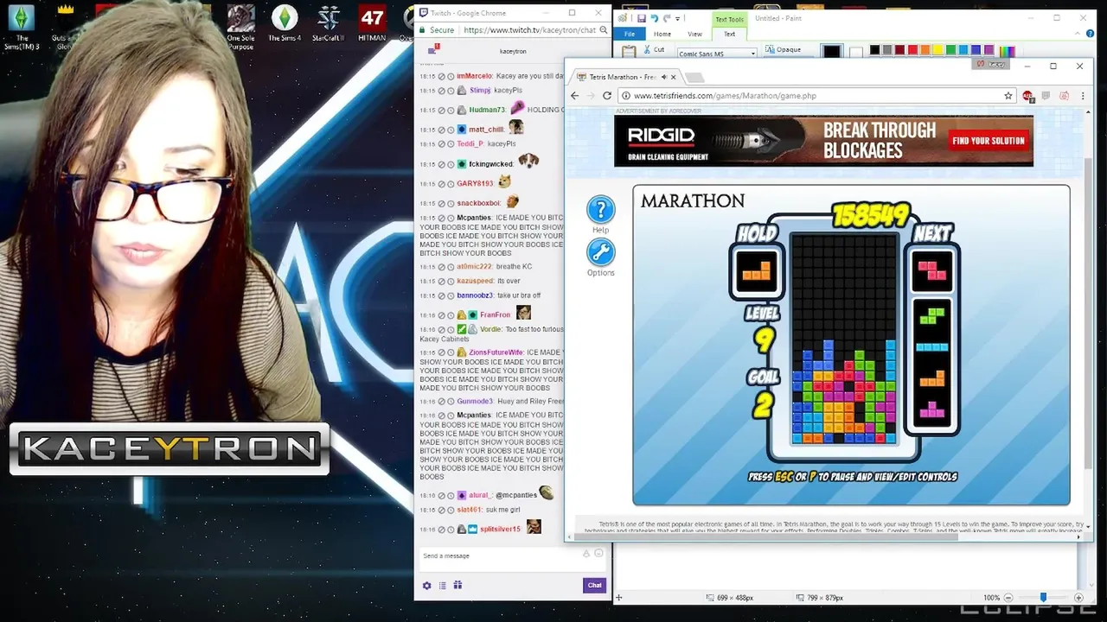This screenshot has height=622, width=1107.
Task: Switch to the Paint Home tab
Action: 662,34
